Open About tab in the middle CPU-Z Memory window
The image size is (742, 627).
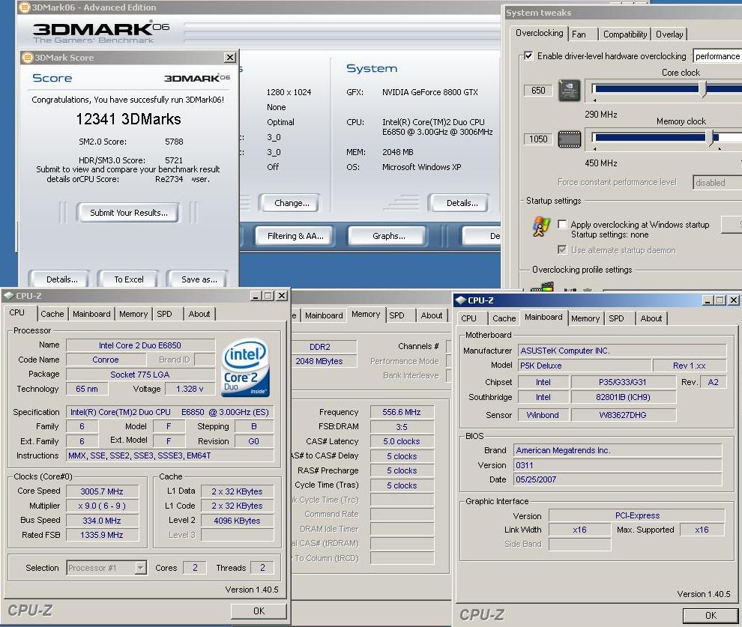432,315
